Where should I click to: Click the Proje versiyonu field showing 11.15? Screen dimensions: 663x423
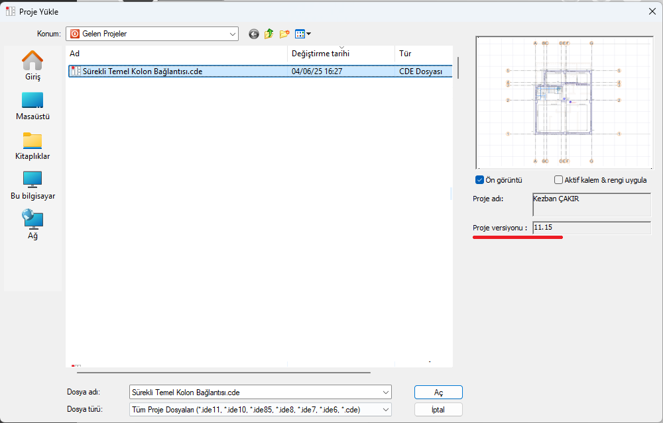coord(591,228)
